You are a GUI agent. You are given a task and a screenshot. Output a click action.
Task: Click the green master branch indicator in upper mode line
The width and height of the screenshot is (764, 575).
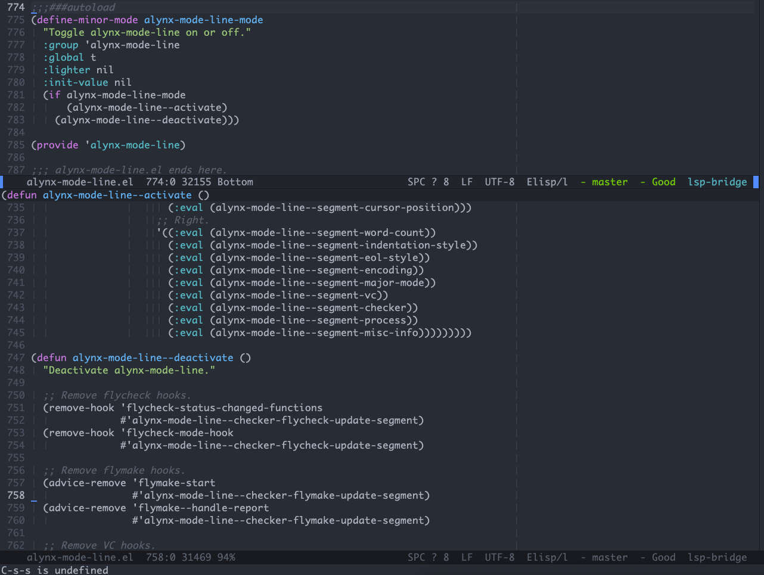(609, 182)
